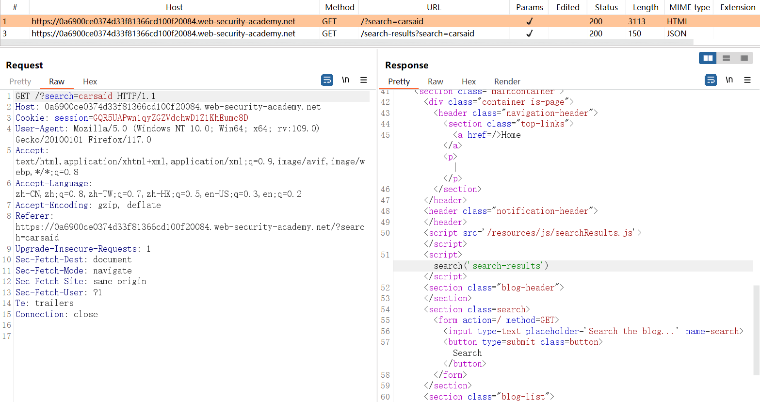The width and height of the screenshot is (760, 402).
Task: Sort history by Status column header
Action: (606, 7)
